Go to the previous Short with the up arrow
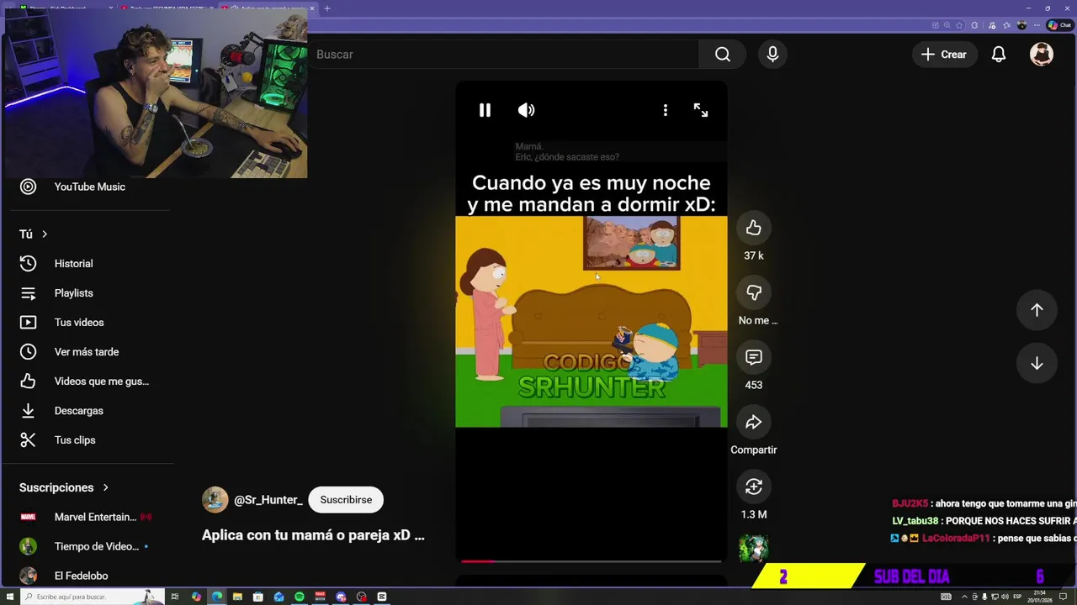Viewport: 1077px width, 605px height. click(x=1037, y=310)
